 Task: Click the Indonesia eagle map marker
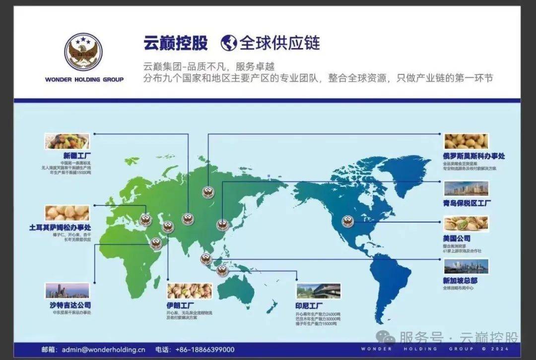point(222,271)
